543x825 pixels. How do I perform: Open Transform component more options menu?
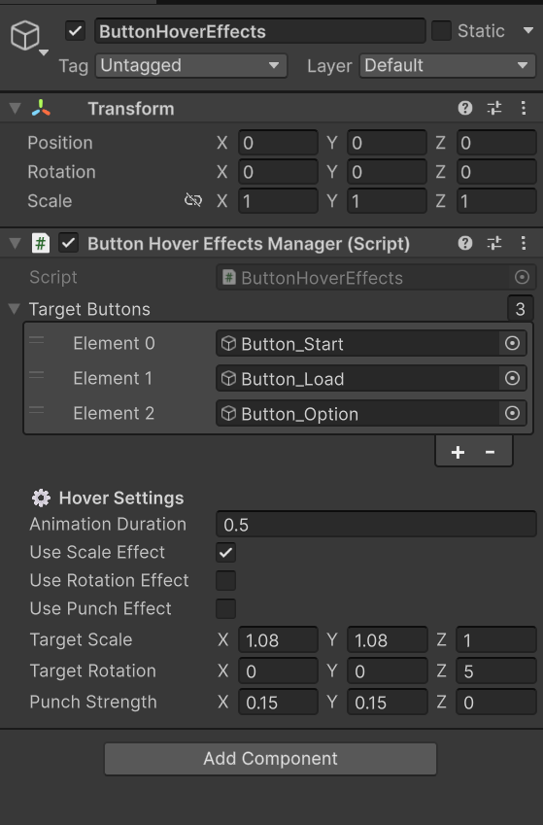(x=523, y=109)
